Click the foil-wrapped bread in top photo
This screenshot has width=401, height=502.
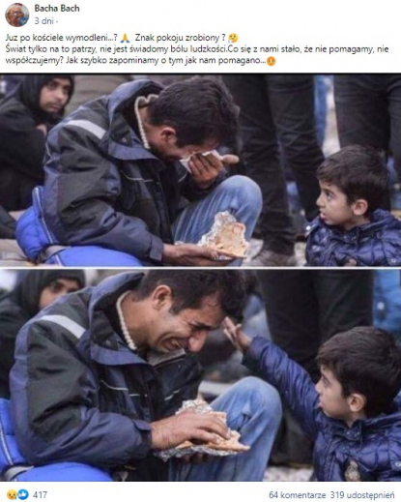point(224,236)
